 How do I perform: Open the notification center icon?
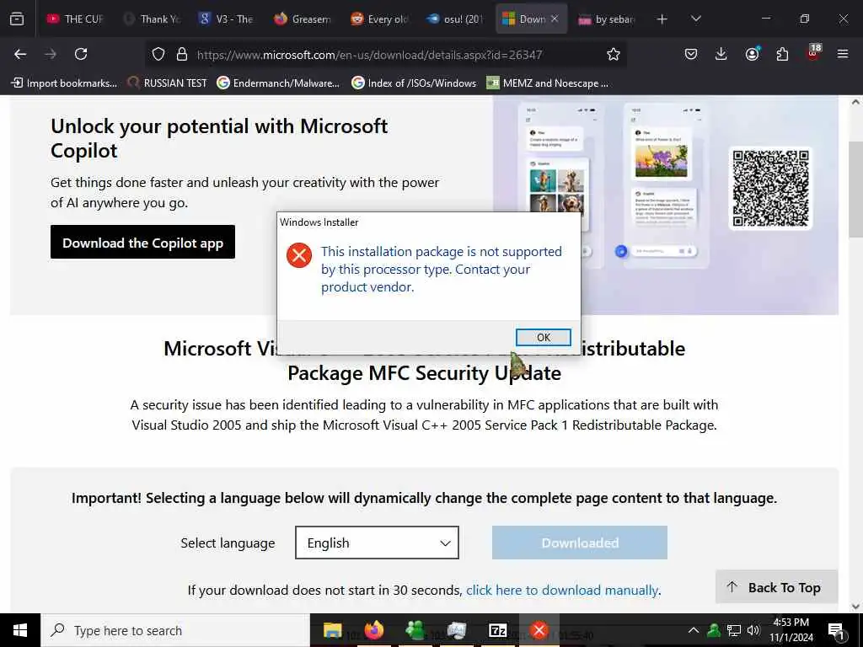tap(836, 630)
